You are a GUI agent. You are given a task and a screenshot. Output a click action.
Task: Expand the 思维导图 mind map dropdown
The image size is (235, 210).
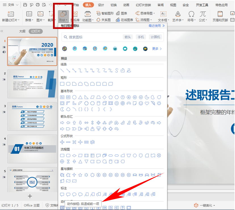(154, 13)
